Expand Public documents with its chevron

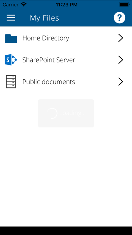click(121, 82)
